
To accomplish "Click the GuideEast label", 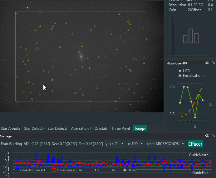I will pyautogui.click(x=200, y=173).
